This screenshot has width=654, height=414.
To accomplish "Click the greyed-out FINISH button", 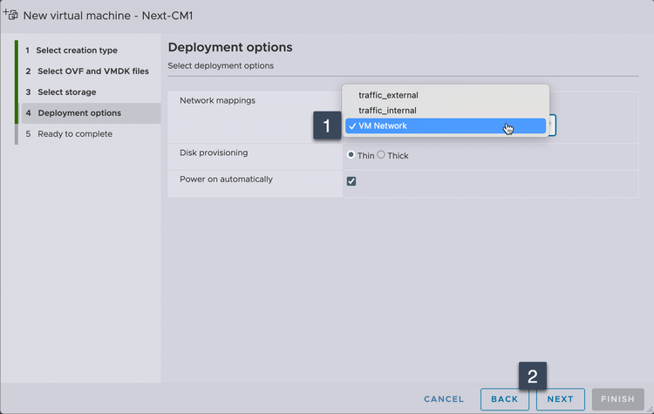I will coord(617,399).
